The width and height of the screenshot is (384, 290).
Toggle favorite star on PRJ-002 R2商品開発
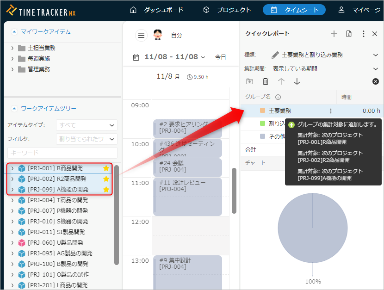(106, 179)
